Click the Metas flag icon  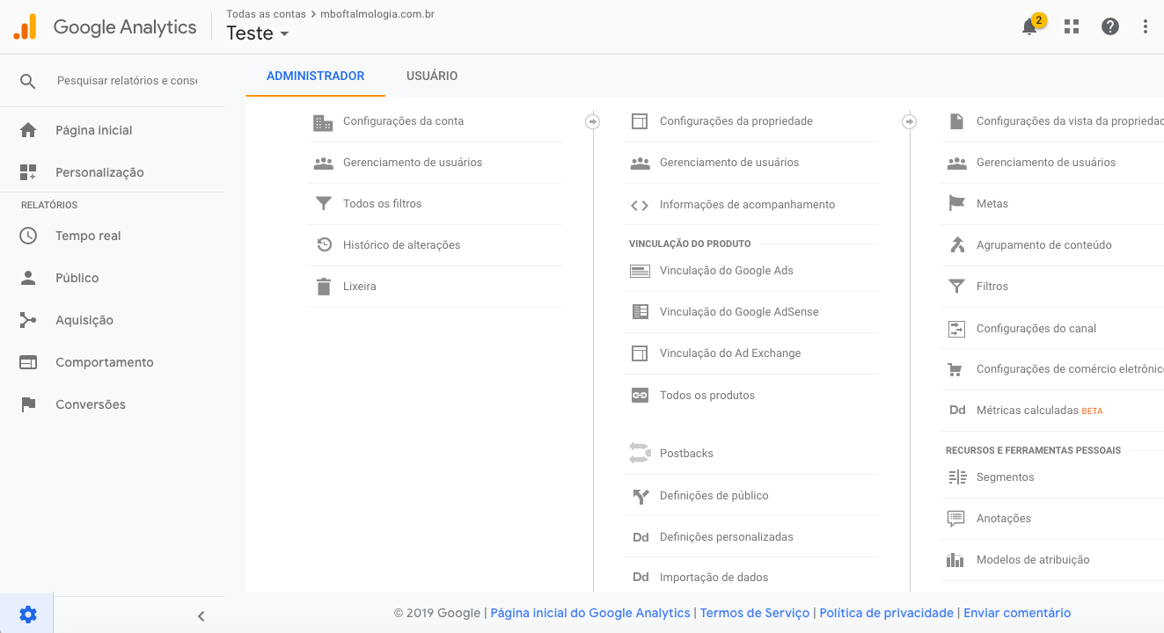956,204
